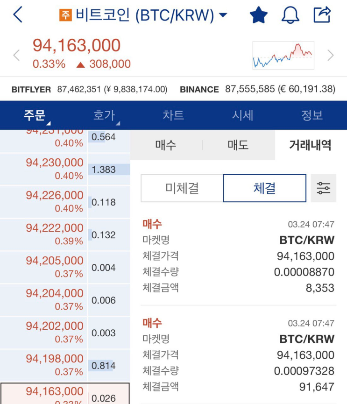347x404 pixels.
Task: Select the 94,230,000 order book price
Action: tap(54, 163)
